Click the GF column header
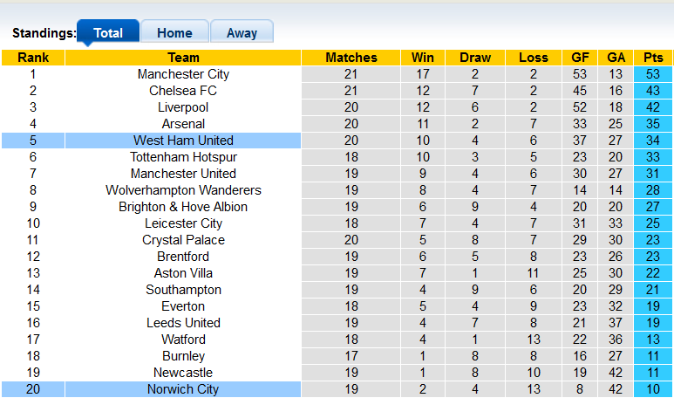The image size is (674, 398). click(580, 58)
